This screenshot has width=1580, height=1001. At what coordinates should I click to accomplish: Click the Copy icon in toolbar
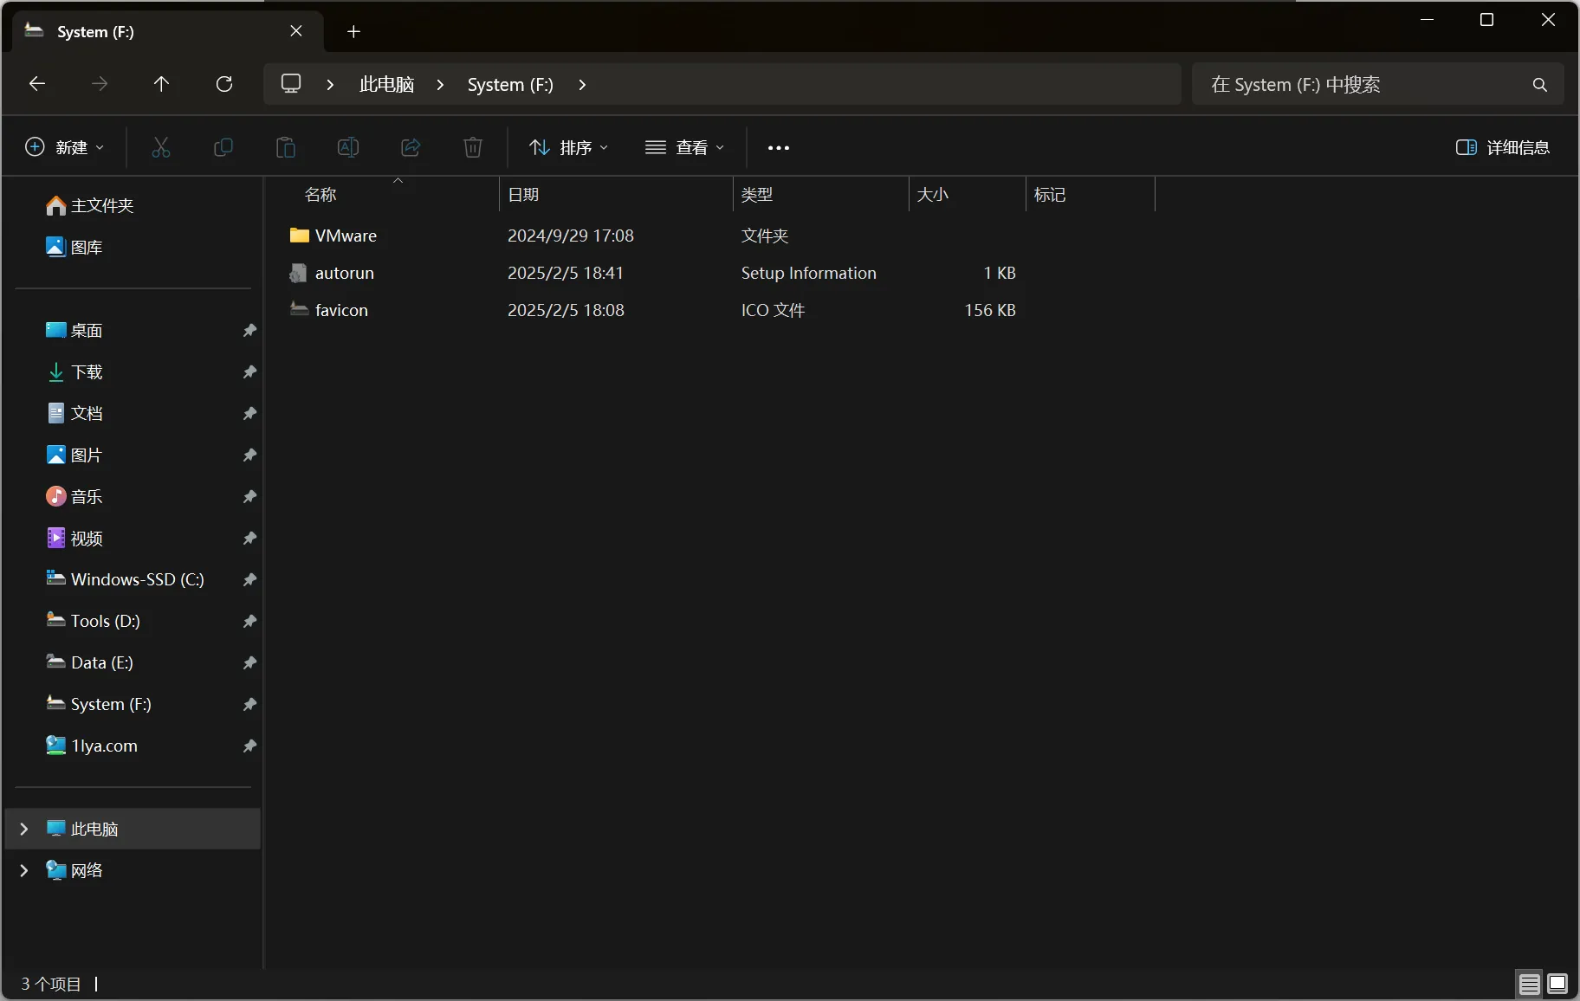pos(223,147)
